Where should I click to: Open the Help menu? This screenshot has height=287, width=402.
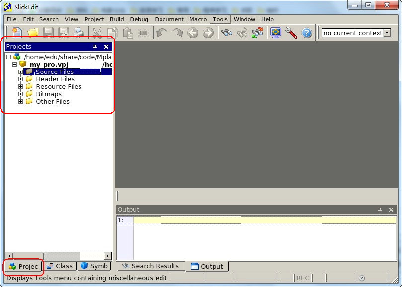[267, 19]
